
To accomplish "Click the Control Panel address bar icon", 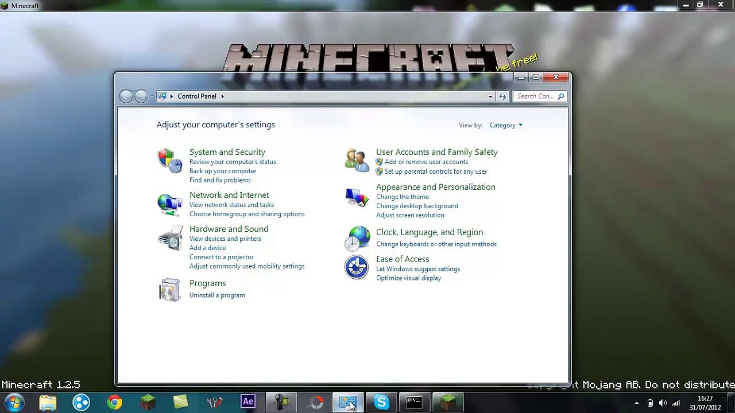I will tap(162, 96).
